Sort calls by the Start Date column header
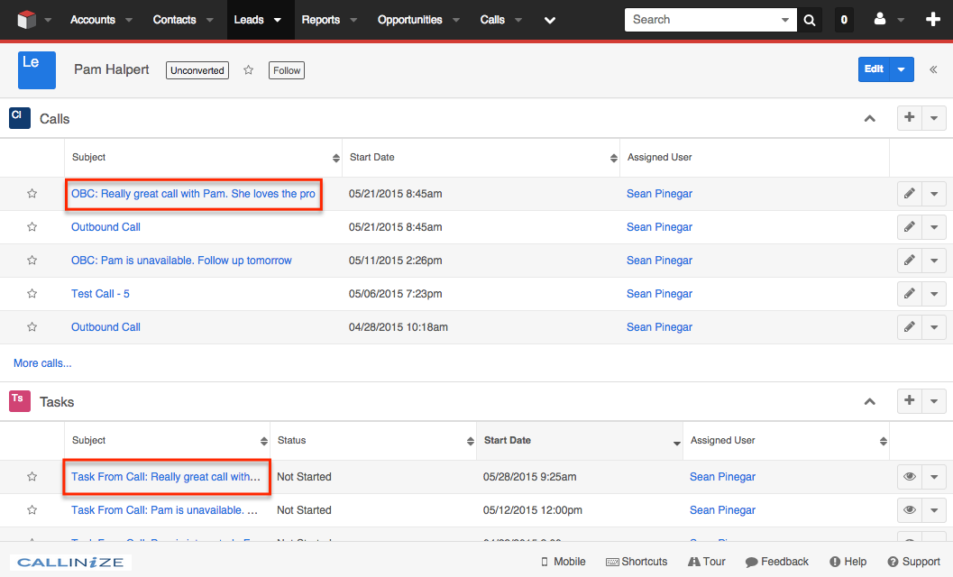Image resolution: width=953 pixels, height=577 pixels. (x=481, y=158)
